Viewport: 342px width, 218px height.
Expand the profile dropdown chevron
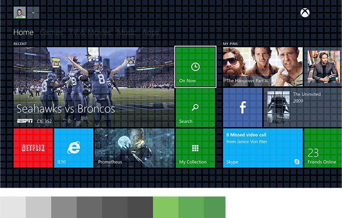point(33,13)
